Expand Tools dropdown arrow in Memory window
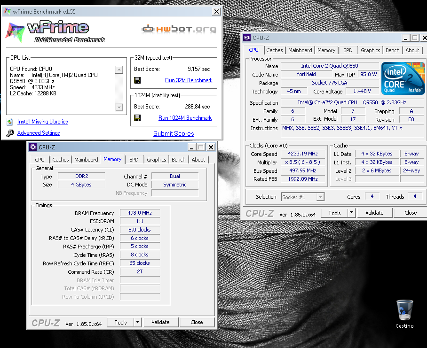The height and width of the screenshot is (348, 427). click(137, 322)
